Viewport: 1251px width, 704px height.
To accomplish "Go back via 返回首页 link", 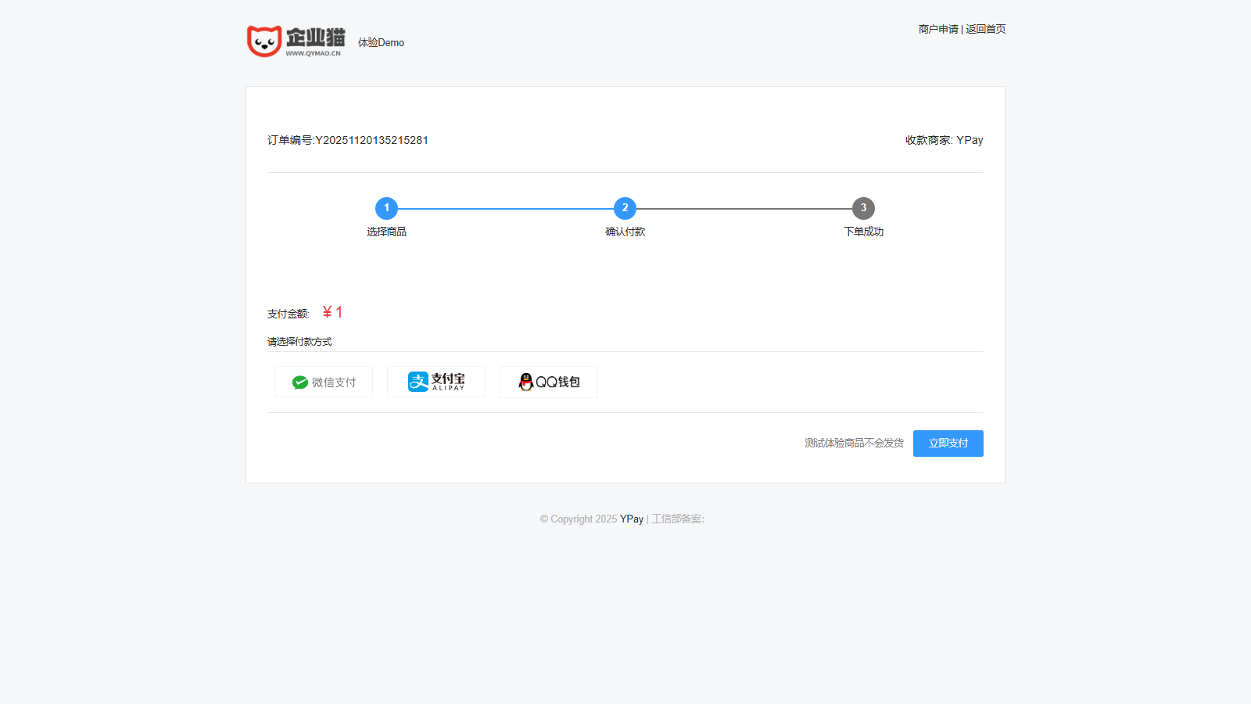I will point(986,29).
